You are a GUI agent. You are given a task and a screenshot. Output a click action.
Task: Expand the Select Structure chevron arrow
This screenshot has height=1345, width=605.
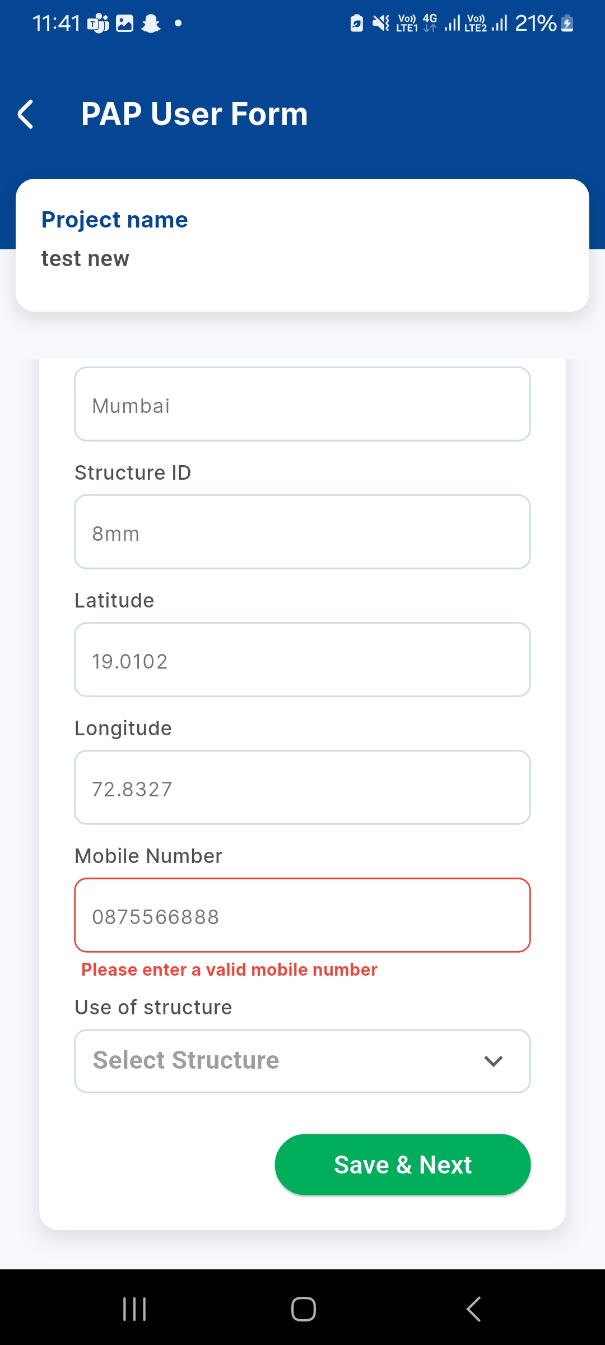tap(493, 1061)
